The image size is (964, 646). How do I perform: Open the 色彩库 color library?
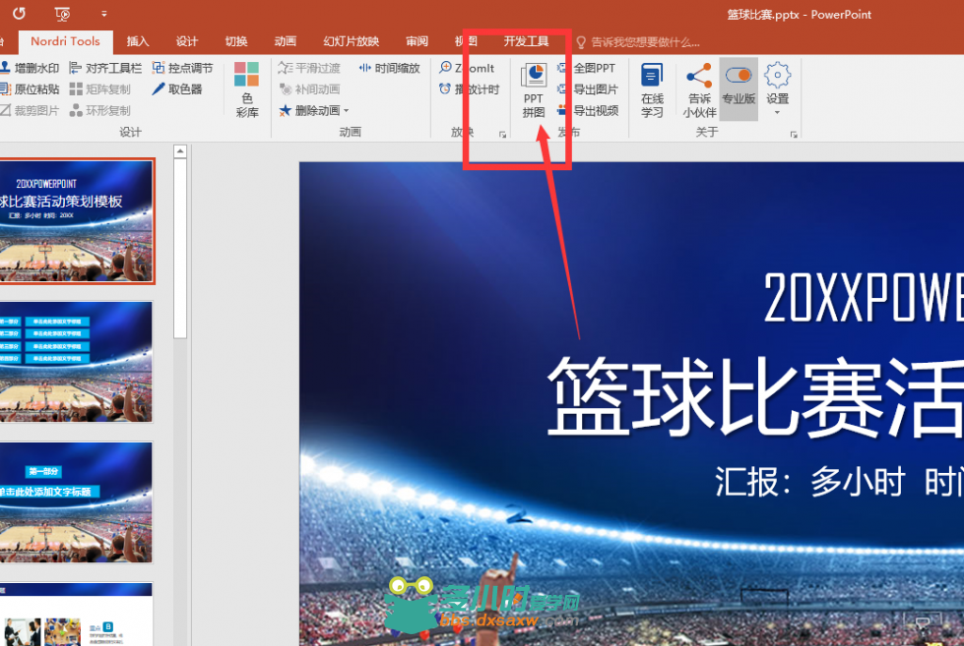click(x=246, y=89)
